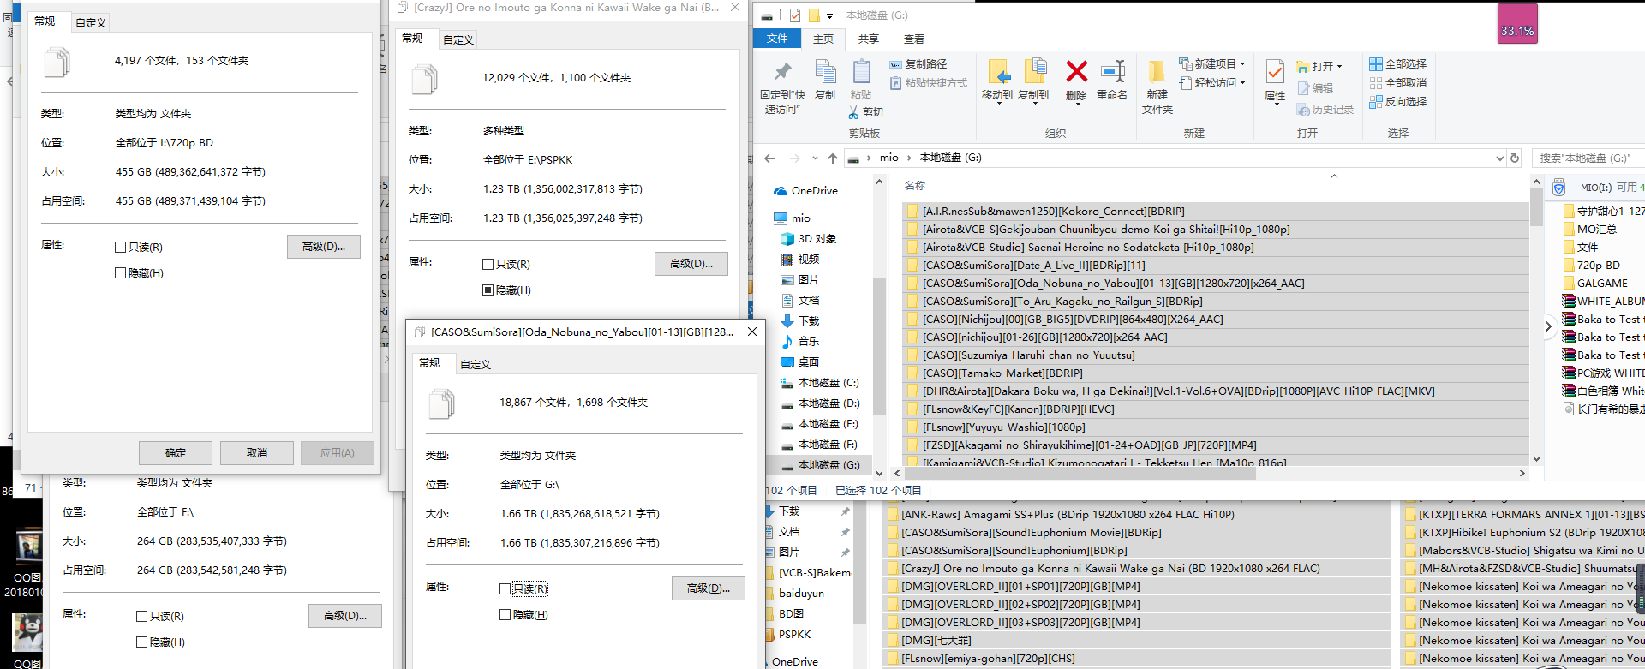Select Copy Path (复制路径) in ribbon

pyautogui.click(x=918, y=64)
